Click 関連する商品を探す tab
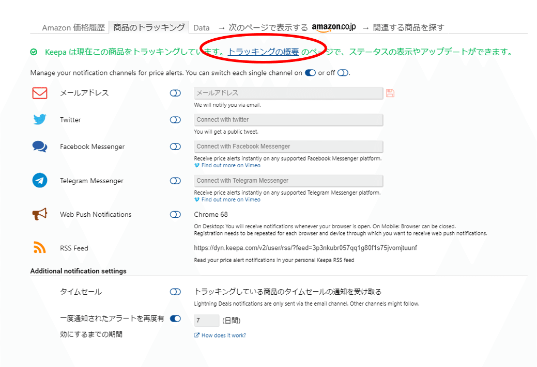 (409, 28)
